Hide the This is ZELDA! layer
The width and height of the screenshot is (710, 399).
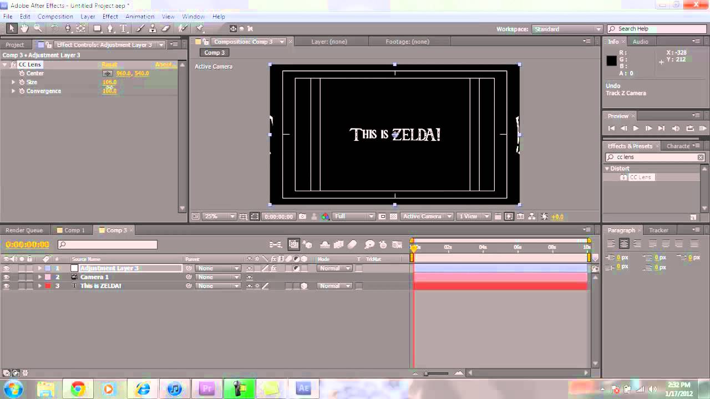pyautogui.click(x=7, y=286)
